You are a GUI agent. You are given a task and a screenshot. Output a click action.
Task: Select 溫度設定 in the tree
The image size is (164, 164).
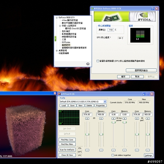(66, 45)
